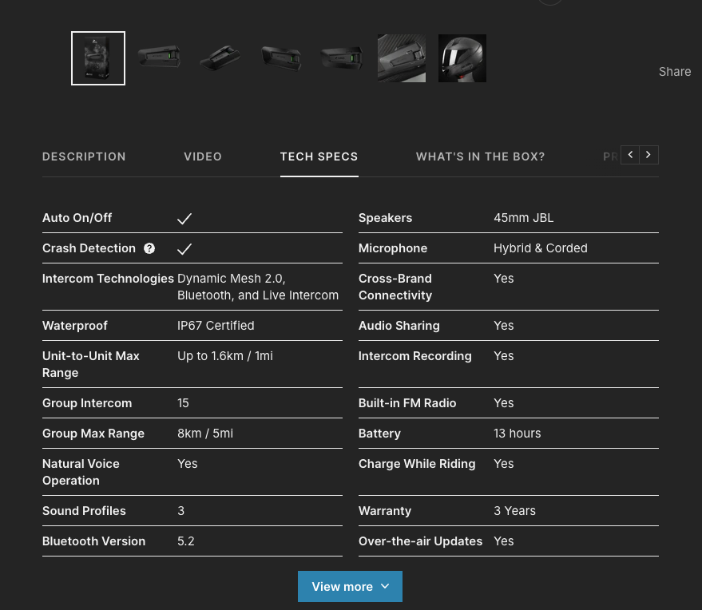Show the second thumbnail of the intercom unit
The width and height of the screenshot is (702, 610).
pyautogui.click(x=159, y=58)
